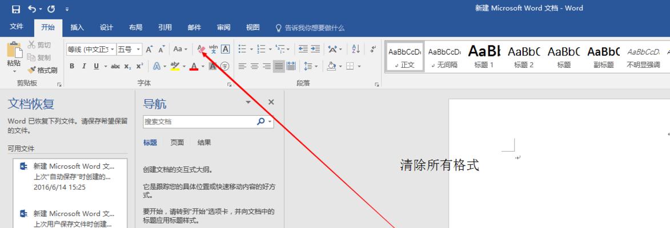Apply the 无间隔 style
The height and width of the screenshot is (228, 670).
[444, 56]
